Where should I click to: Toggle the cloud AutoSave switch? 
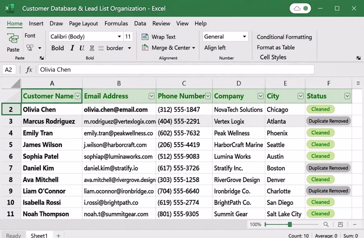(300, 8)
